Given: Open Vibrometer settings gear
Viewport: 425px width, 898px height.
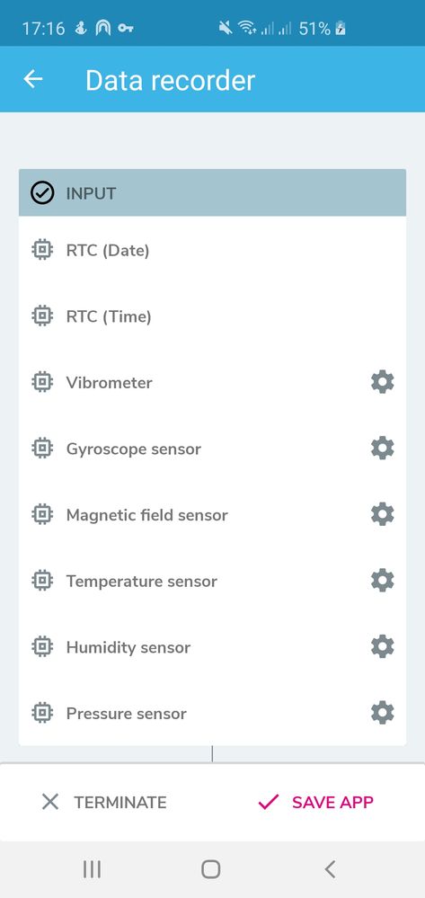Looking at the screenshot, I should pyautogui.click(x=382, y=382).
